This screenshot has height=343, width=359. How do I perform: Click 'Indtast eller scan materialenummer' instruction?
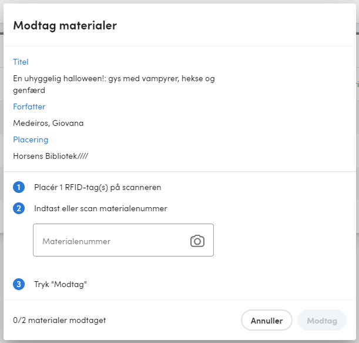[x=100, y=208]
